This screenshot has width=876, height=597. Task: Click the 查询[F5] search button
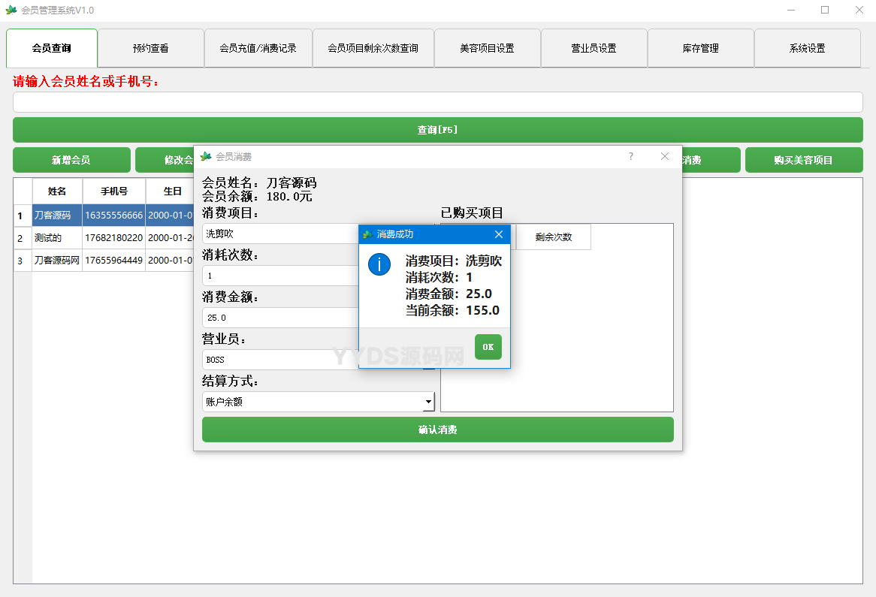click(437, 129)
